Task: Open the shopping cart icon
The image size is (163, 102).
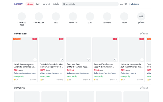Action: (x=126, y=4)
